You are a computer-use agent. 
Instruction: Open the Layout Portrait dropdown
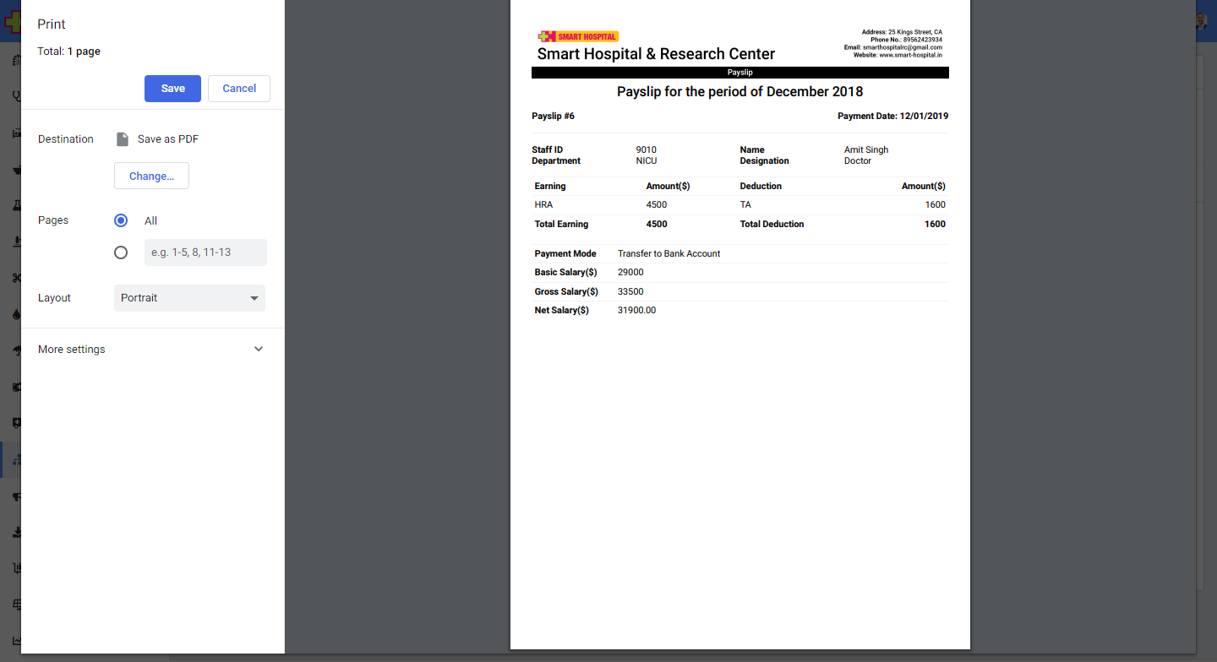[x=189, y=298]
